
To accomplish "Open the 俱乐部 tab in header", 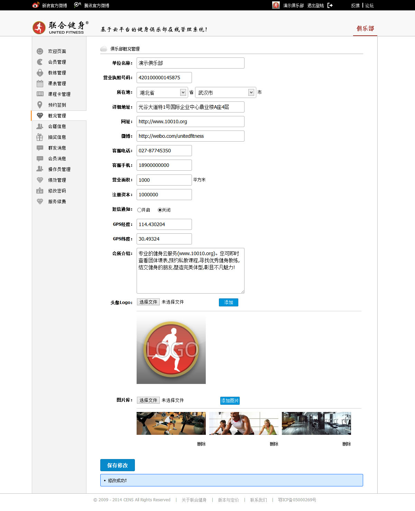I will point(365,28).
